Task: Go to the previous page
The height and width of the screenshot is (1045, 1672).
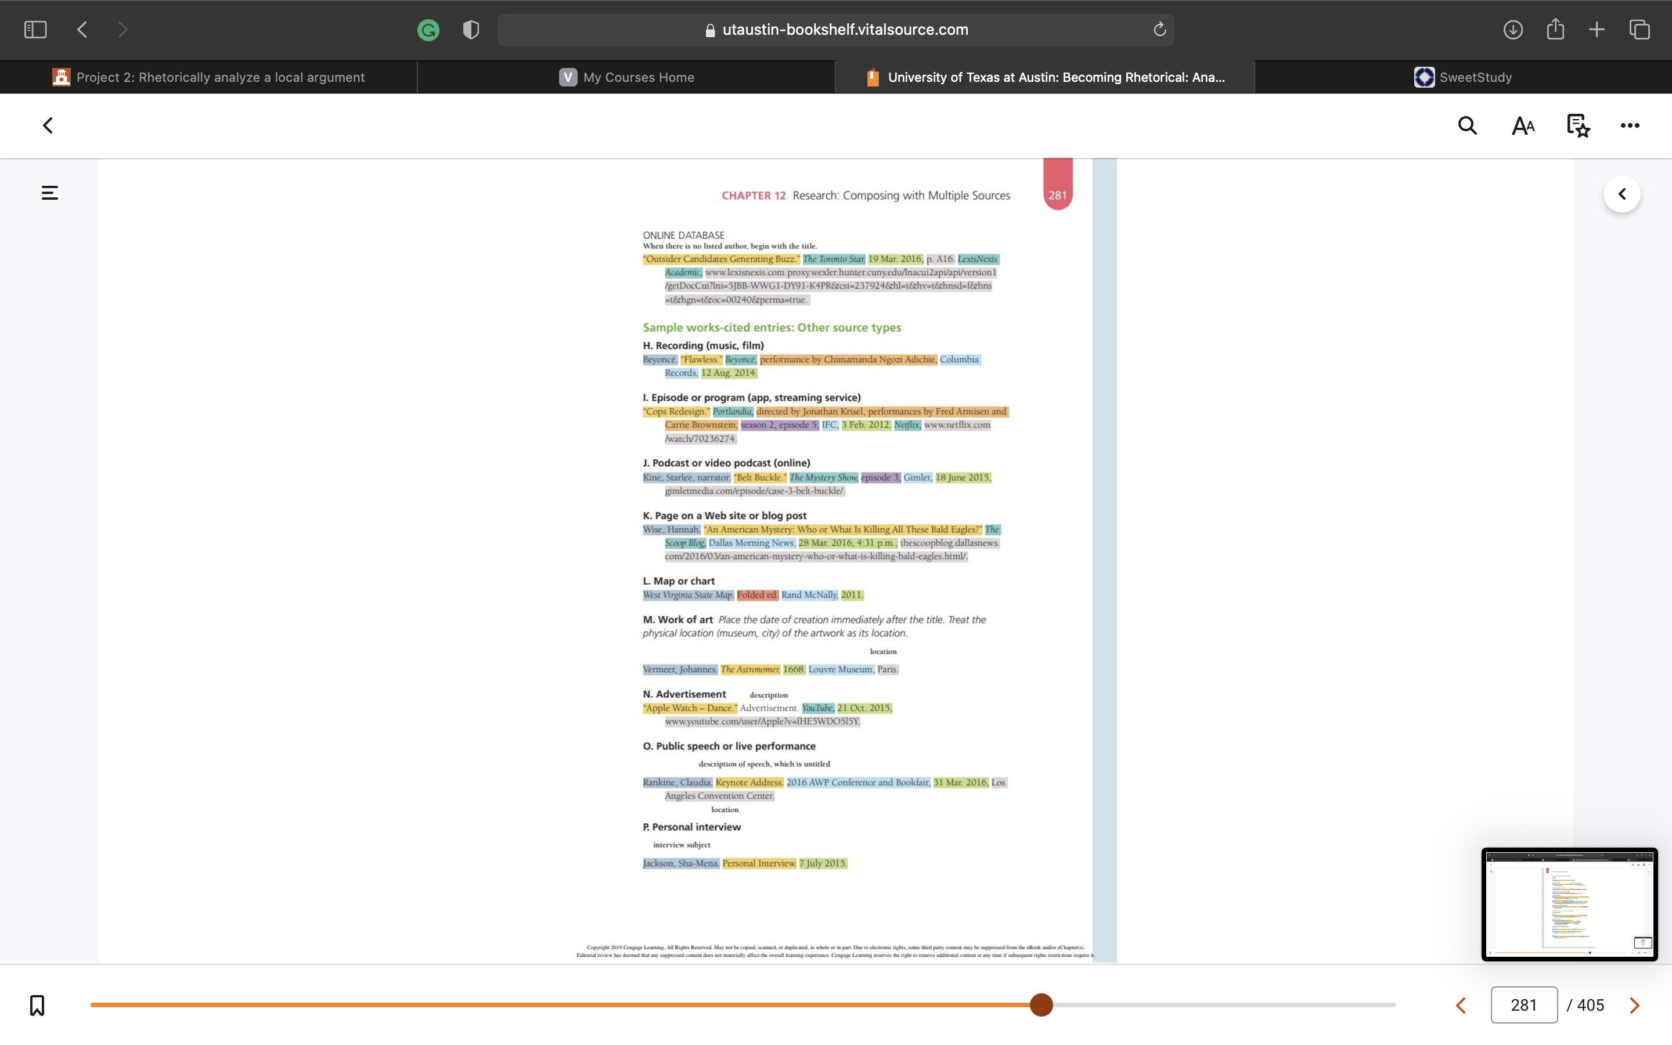Action: coord(1461,1006)
